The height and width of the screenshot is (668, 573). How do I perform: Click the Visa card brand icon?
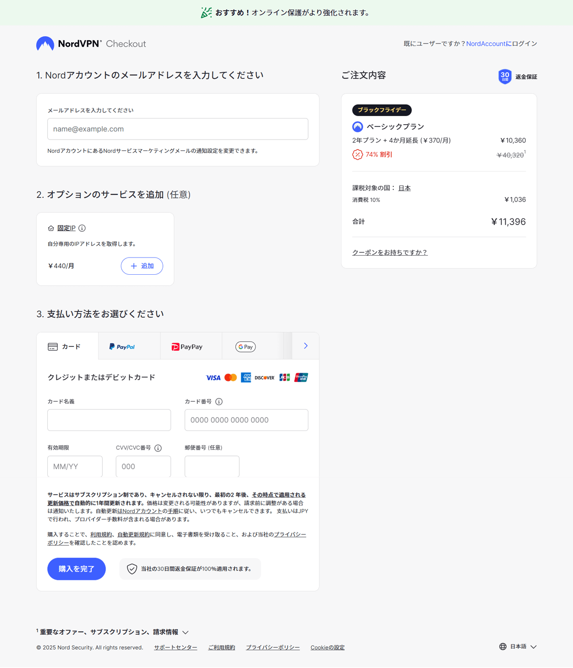click(x=213, y=377)
